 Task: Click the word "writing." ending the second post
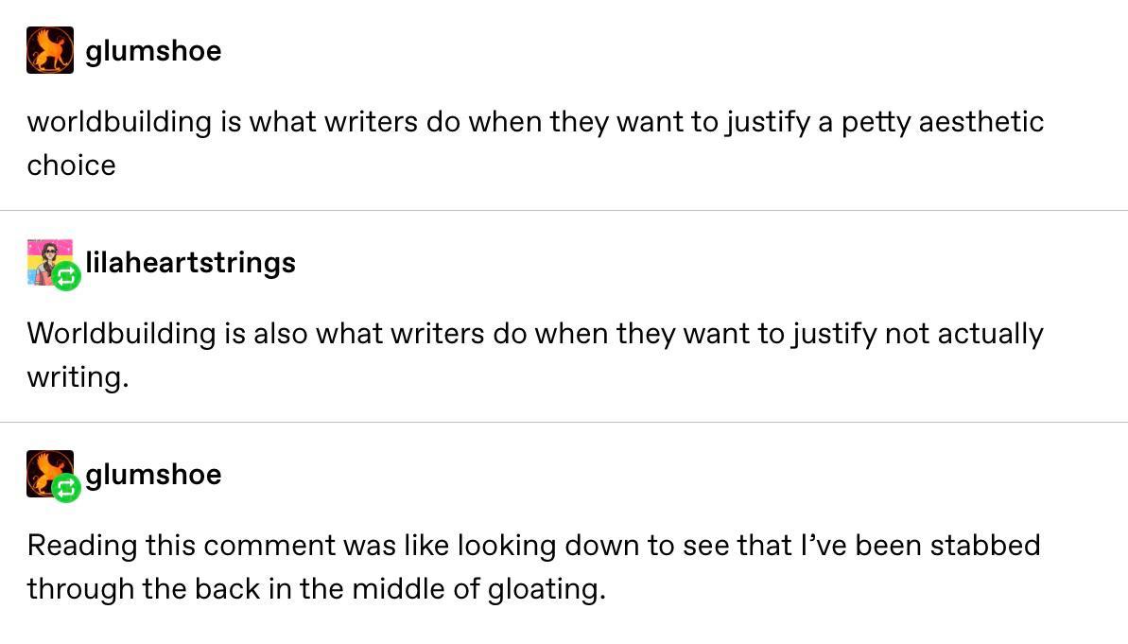click(x=77, y=377)
